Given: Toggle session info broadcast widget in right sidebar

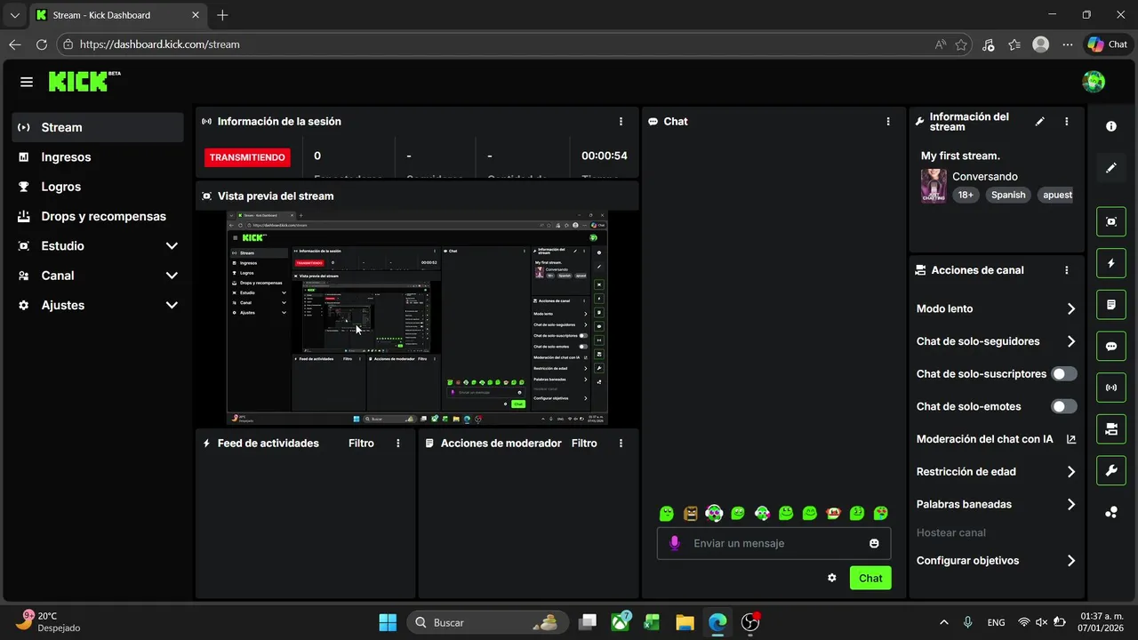Looking at the screenshot, I should point(1111,388).
